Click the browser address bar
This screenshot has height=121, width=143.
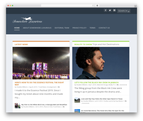tap(68, 5)
